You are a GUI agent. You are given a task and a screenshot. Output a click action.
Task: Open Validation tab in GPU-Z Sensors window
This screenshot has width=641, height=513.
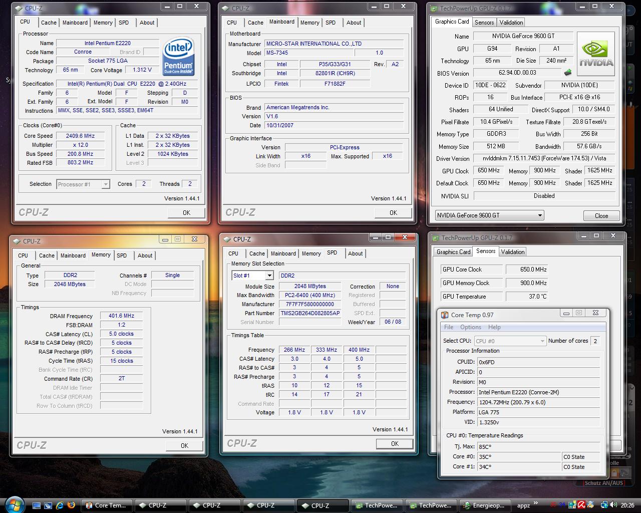pos(513,252)
